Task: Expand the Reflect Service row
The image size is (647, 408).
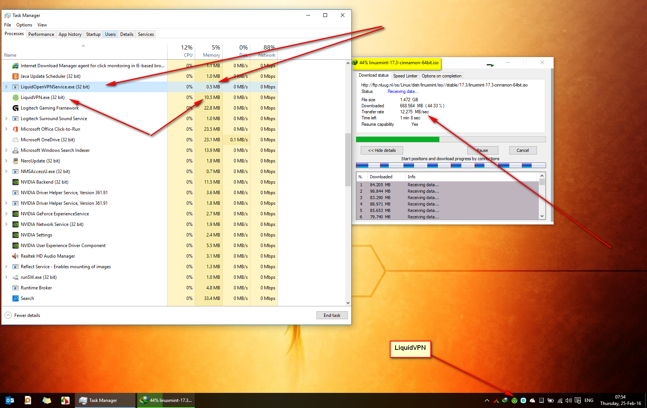Action: [6, 267]
